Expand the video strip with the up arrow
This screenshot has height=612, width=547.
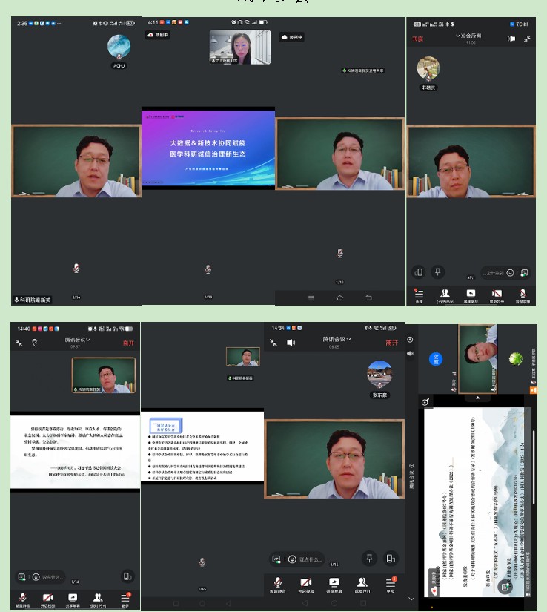coord(477,398)
